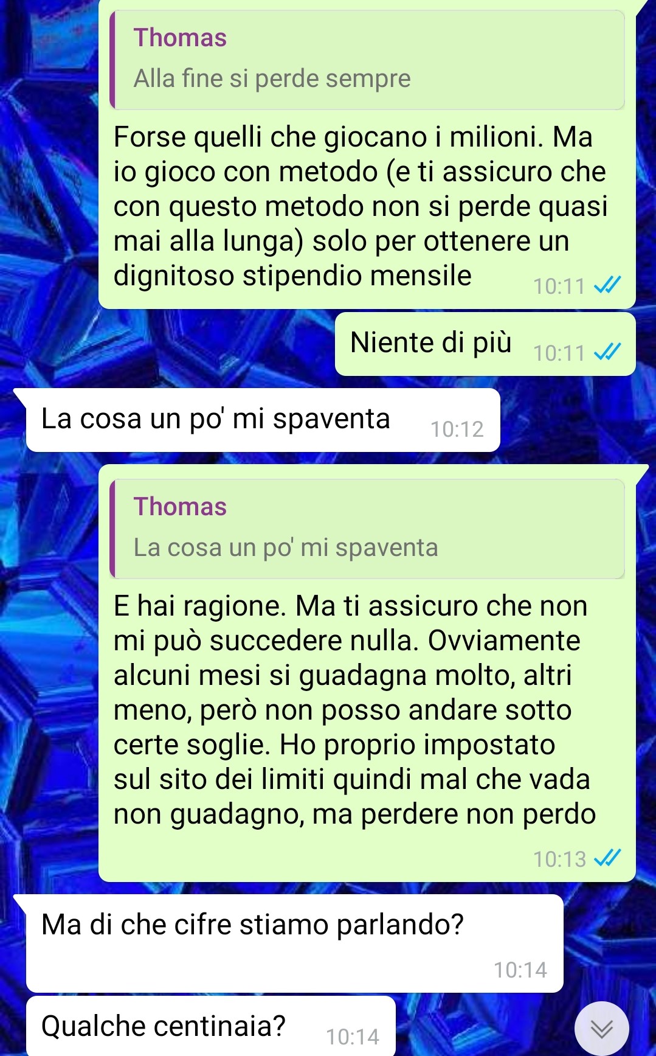
Task: Tap the scroll-to-bottom double chevron button
Action: pos(601,1028)
